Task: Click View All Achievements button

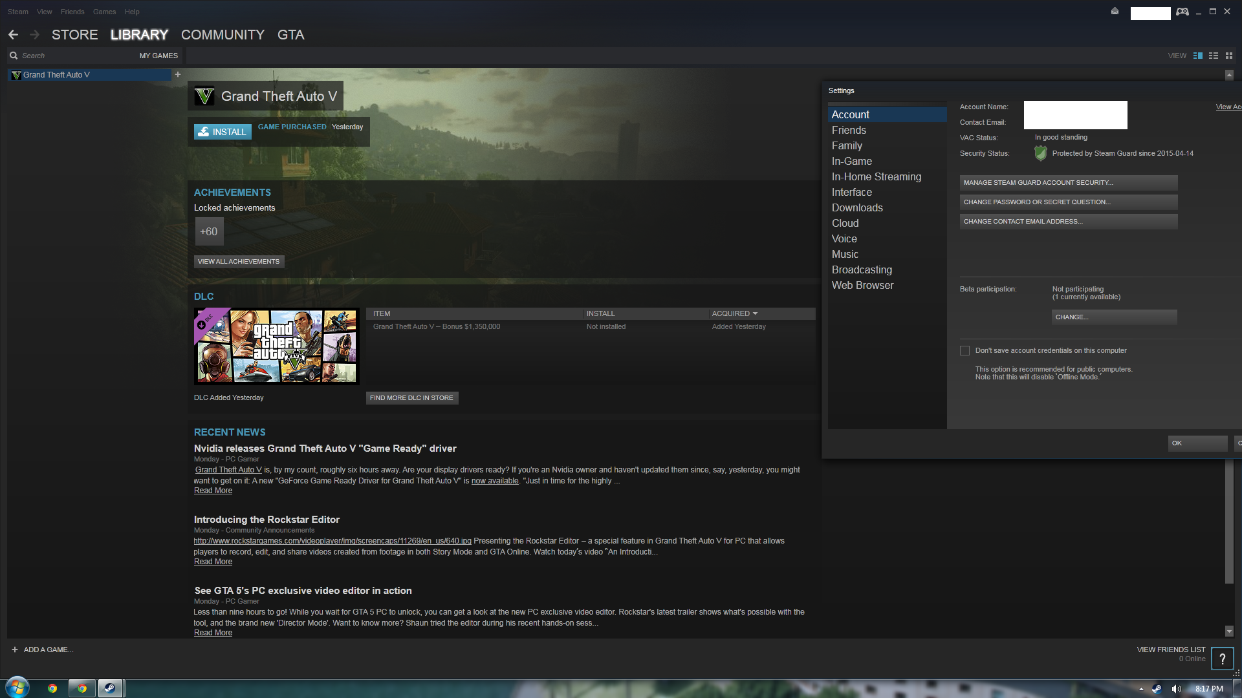Action: click(239, 262)
